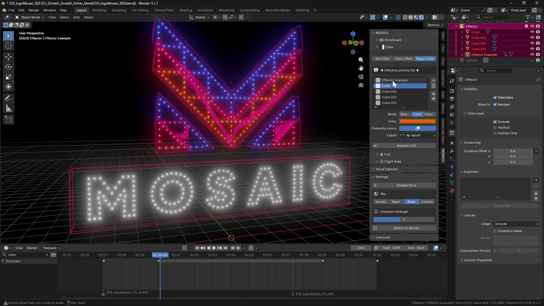
Task: Activate the Move tool
Action: 8,57
